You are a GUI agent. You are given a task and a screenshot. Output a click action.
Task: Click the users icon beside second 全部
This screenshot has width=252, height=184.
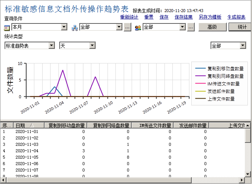(138, 28)
